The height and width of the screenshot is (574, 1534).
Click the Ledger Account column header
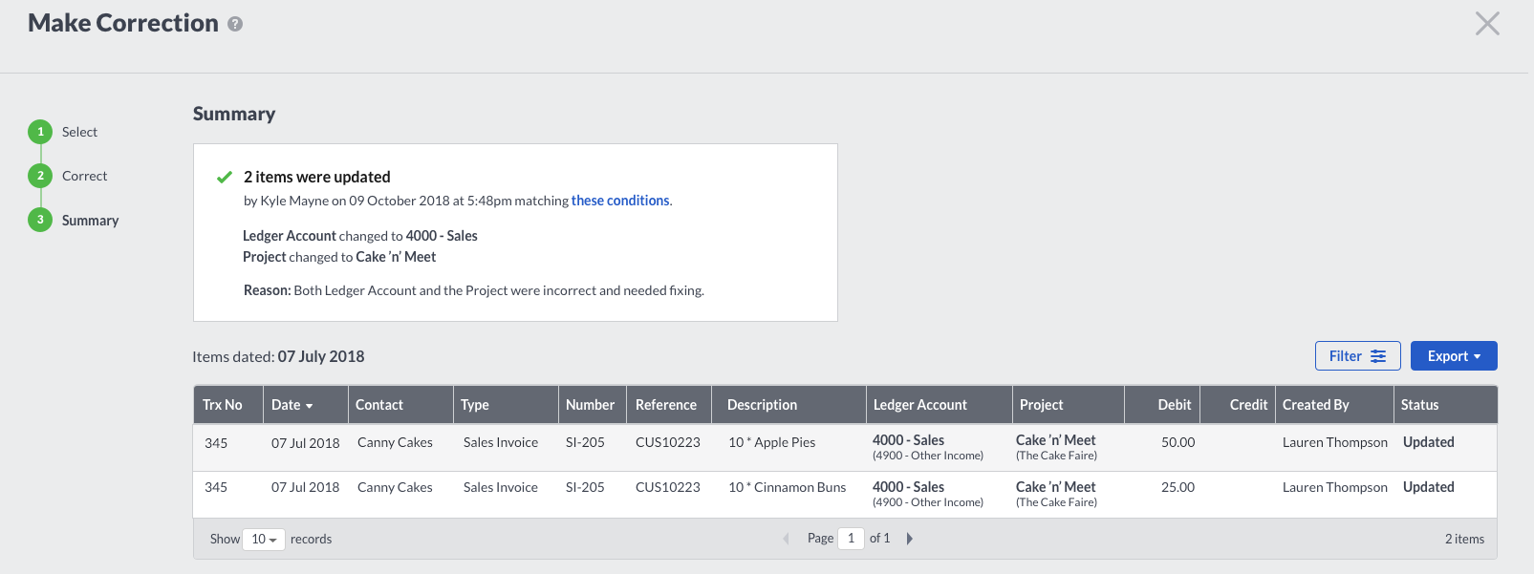coord(919,405)
